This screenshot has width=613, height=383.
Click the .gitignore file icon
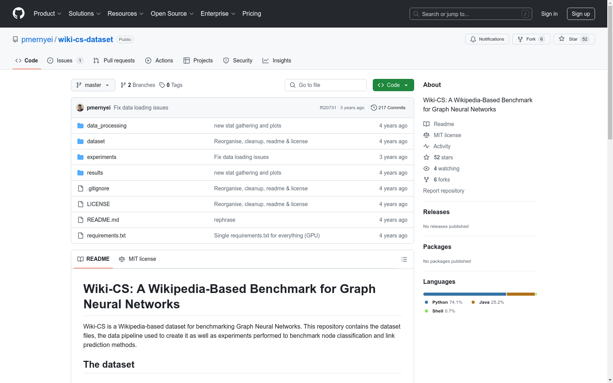click(80, 188)
